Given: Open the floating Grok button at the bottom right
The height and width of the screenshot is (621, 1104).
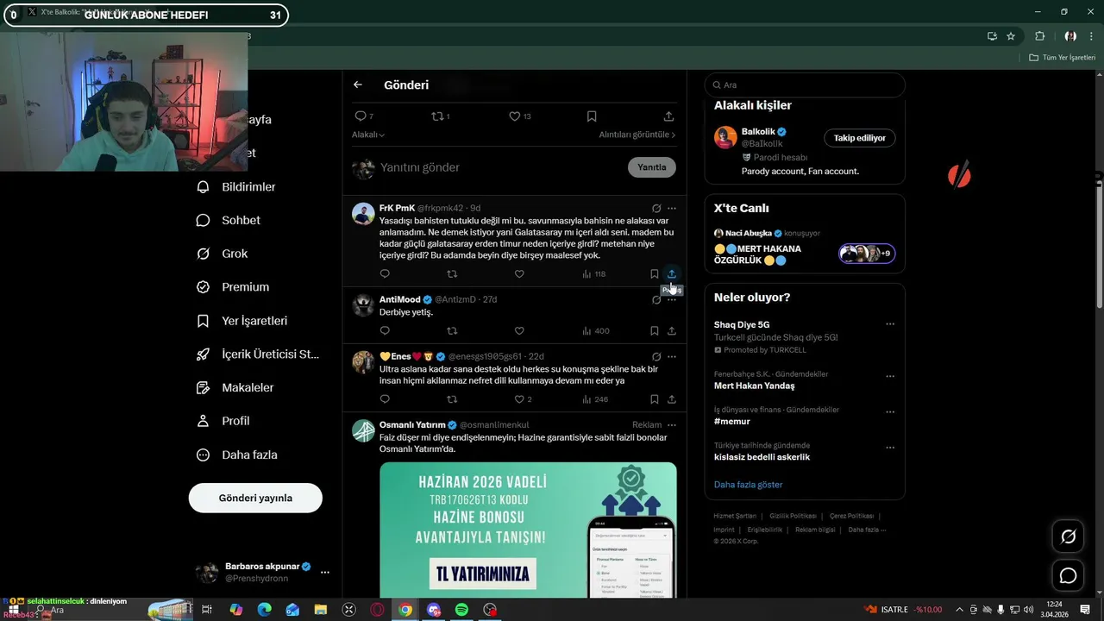Looking at the screenshot, I should [x=1068, y=537].
